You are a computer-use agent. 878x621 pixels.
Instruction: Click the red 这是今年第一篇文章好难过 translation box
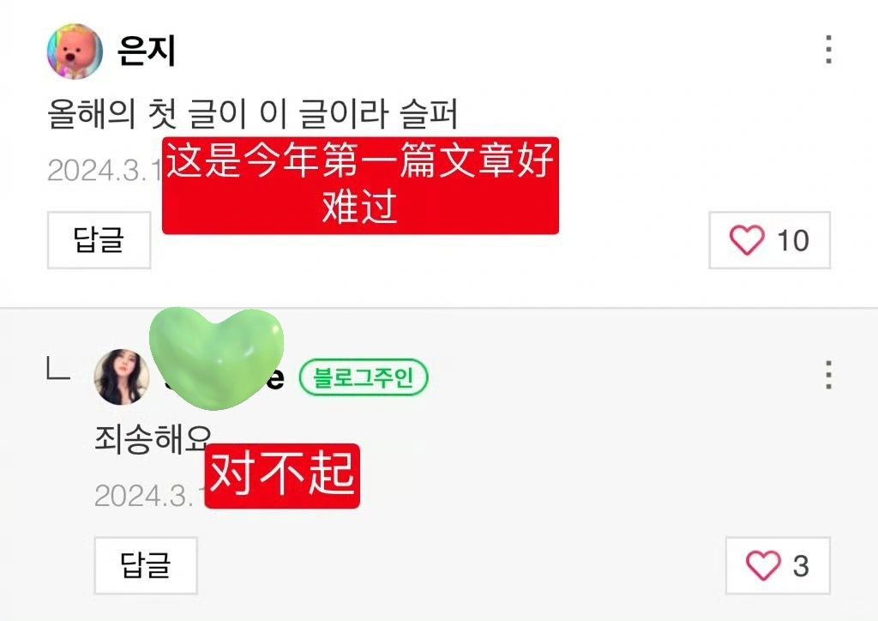click(361, 185)
